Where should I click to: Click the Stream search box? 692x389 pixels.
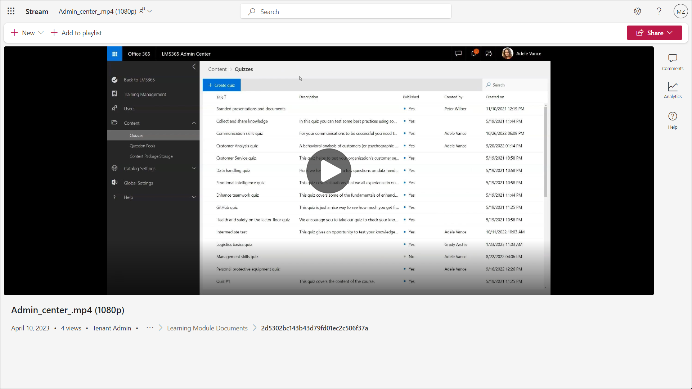346,12
